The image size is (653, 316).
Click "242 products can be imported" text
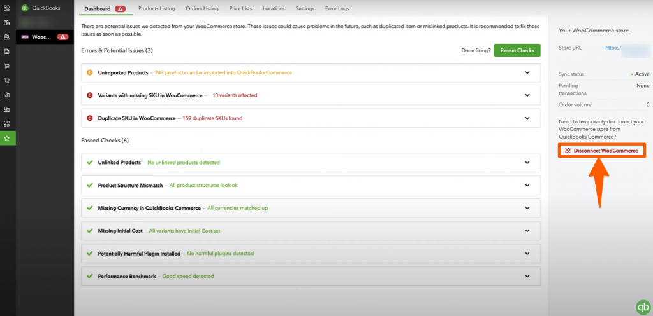(x=223, y=72)
